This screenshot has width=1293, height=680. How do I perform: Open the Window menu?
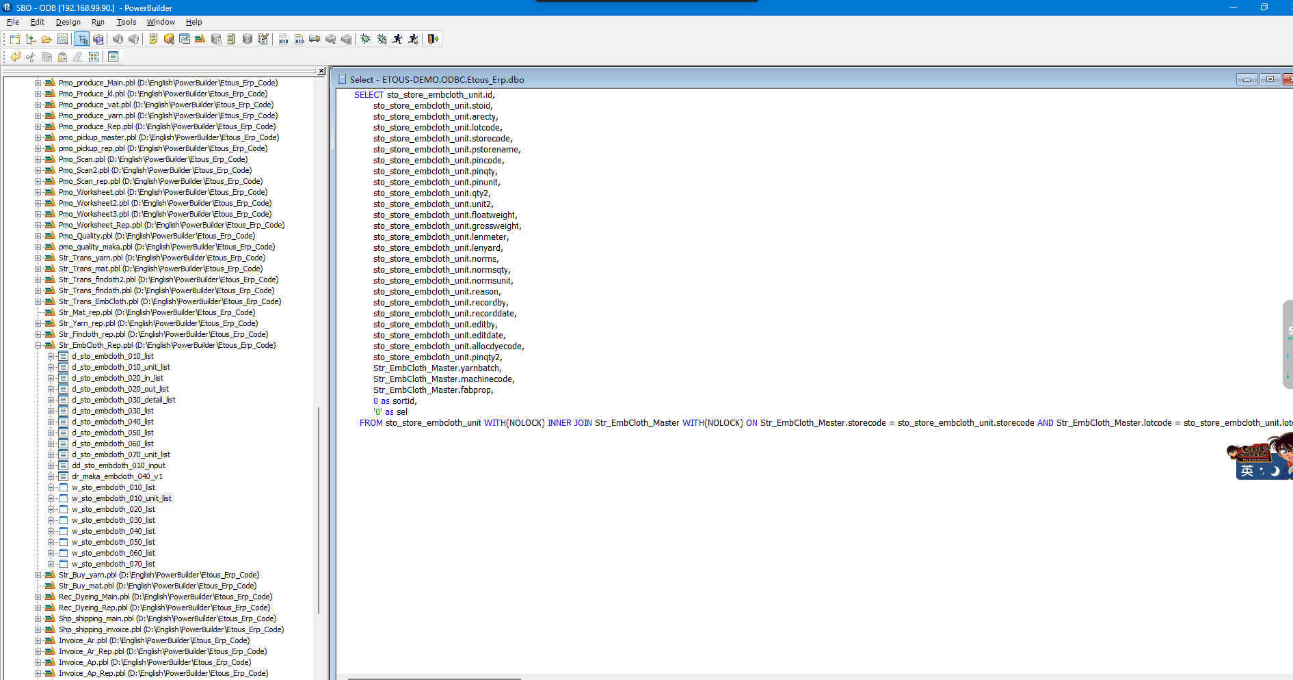(161, 22)
